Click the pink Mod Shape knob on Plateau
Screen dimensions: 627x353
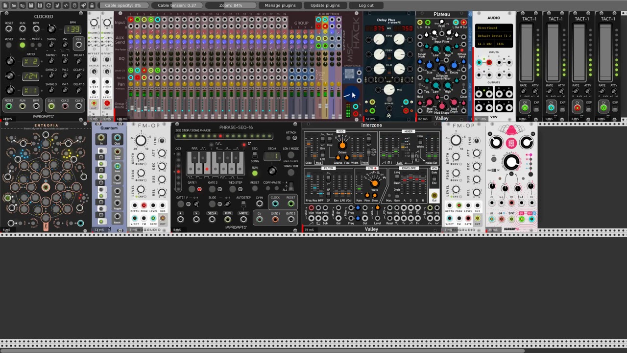442,106
